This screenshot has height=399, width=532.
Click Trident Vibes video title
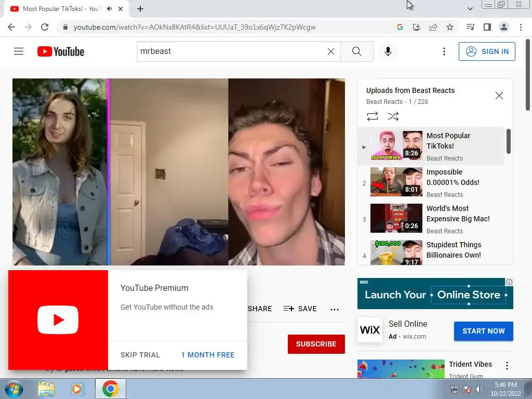pos(470,364)
